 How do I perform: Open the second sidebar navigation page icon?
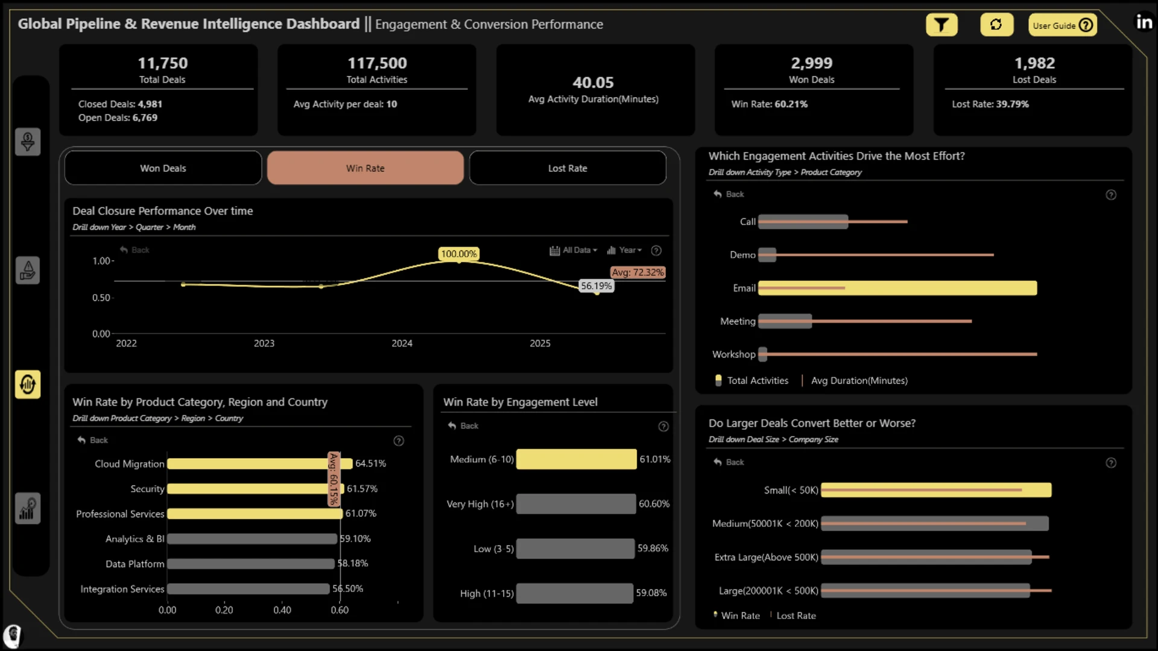(x=28, y=271)
